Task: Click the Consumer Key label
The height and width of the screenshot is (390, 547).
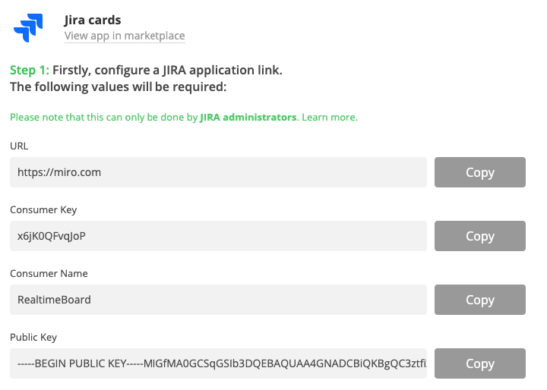Action: 43,209
